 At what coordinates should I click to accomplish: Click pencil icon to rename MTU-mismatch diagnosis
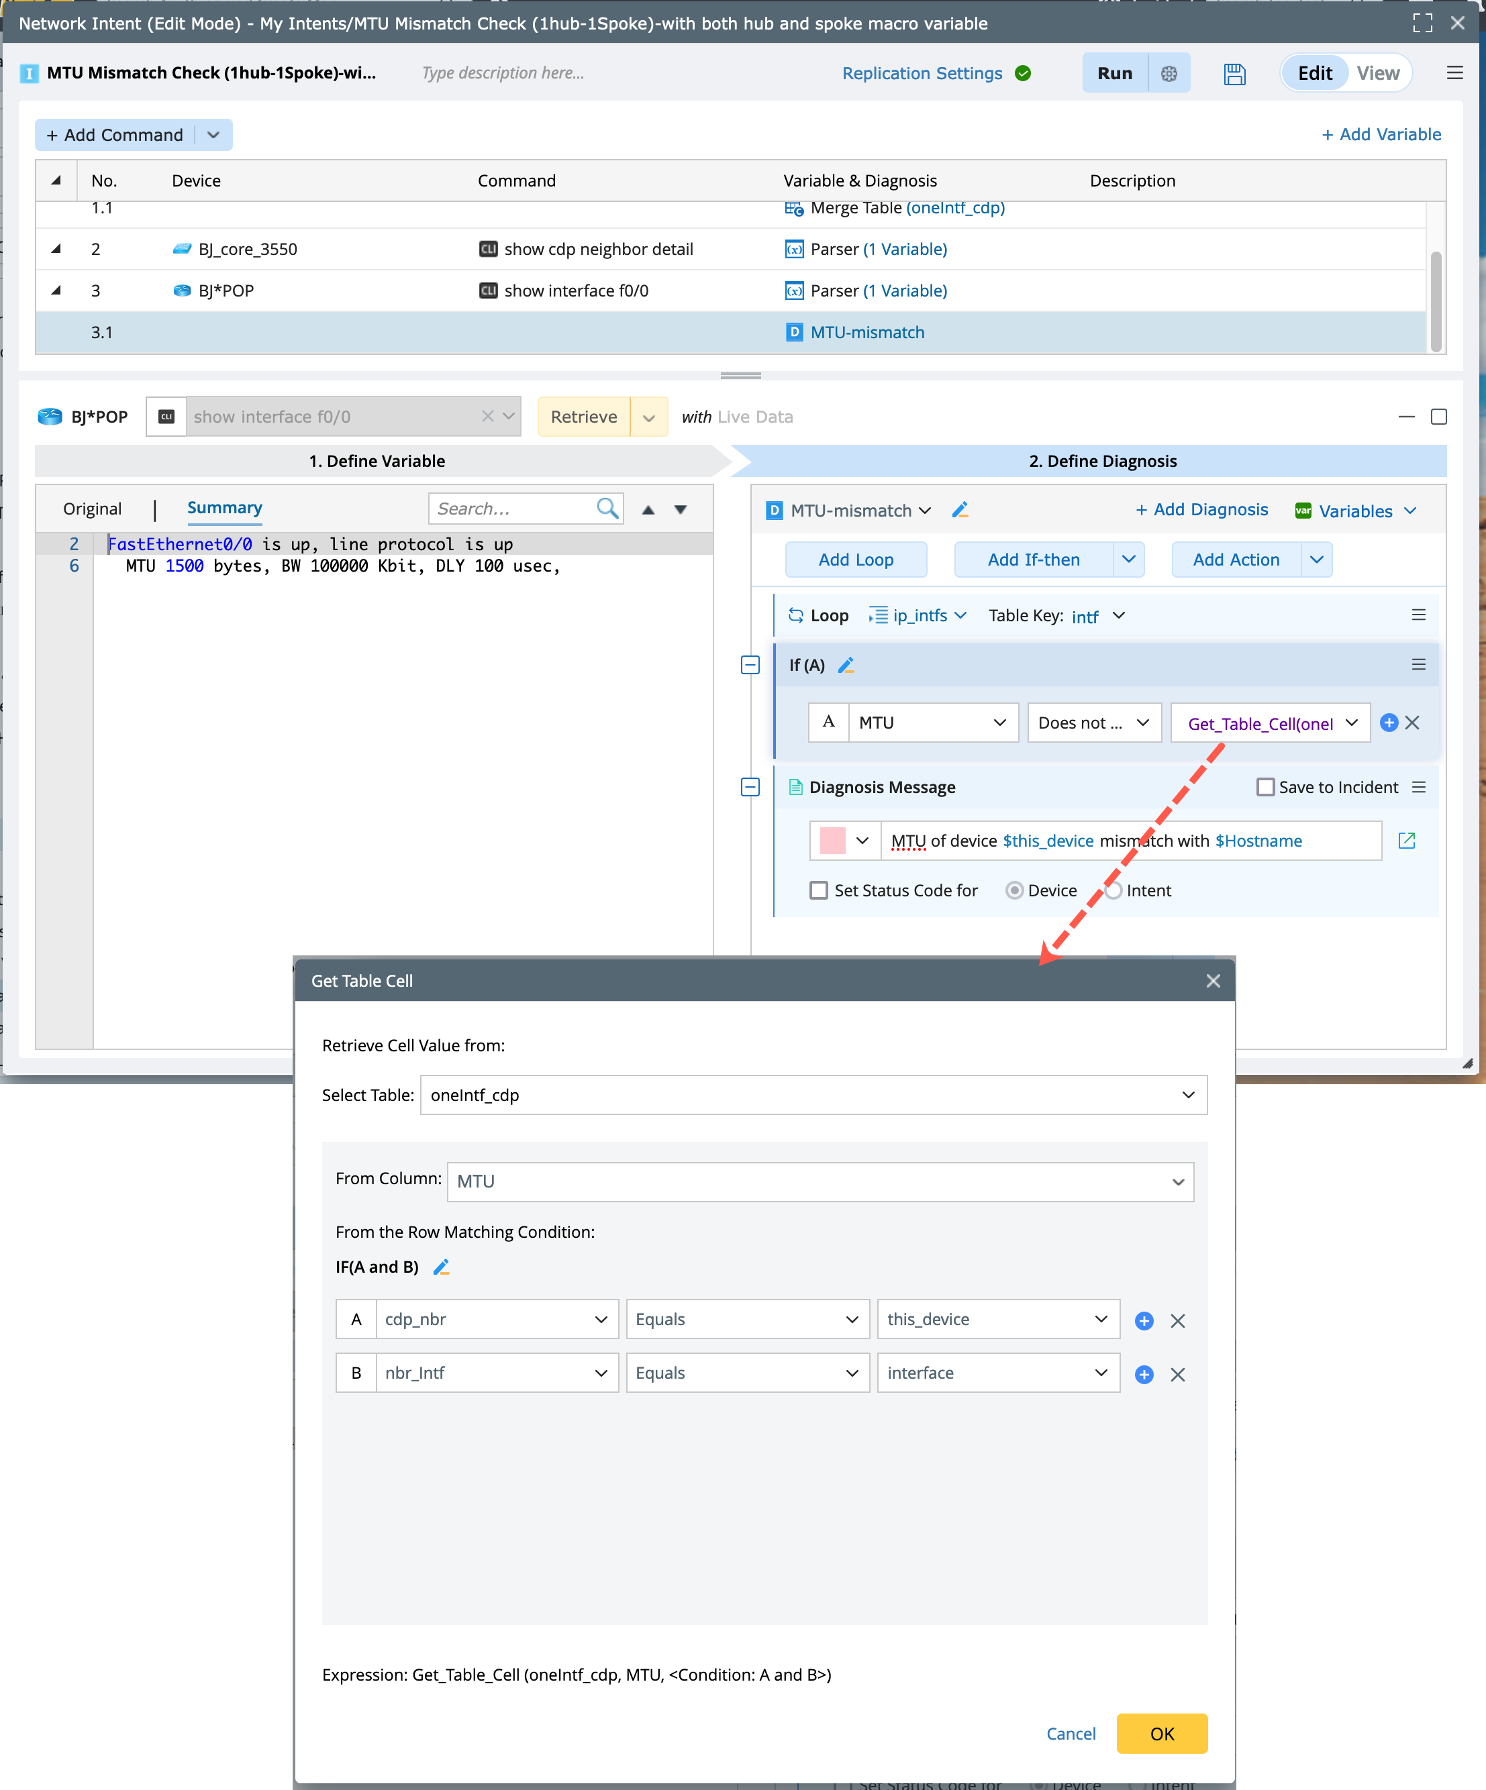[959, 510]
